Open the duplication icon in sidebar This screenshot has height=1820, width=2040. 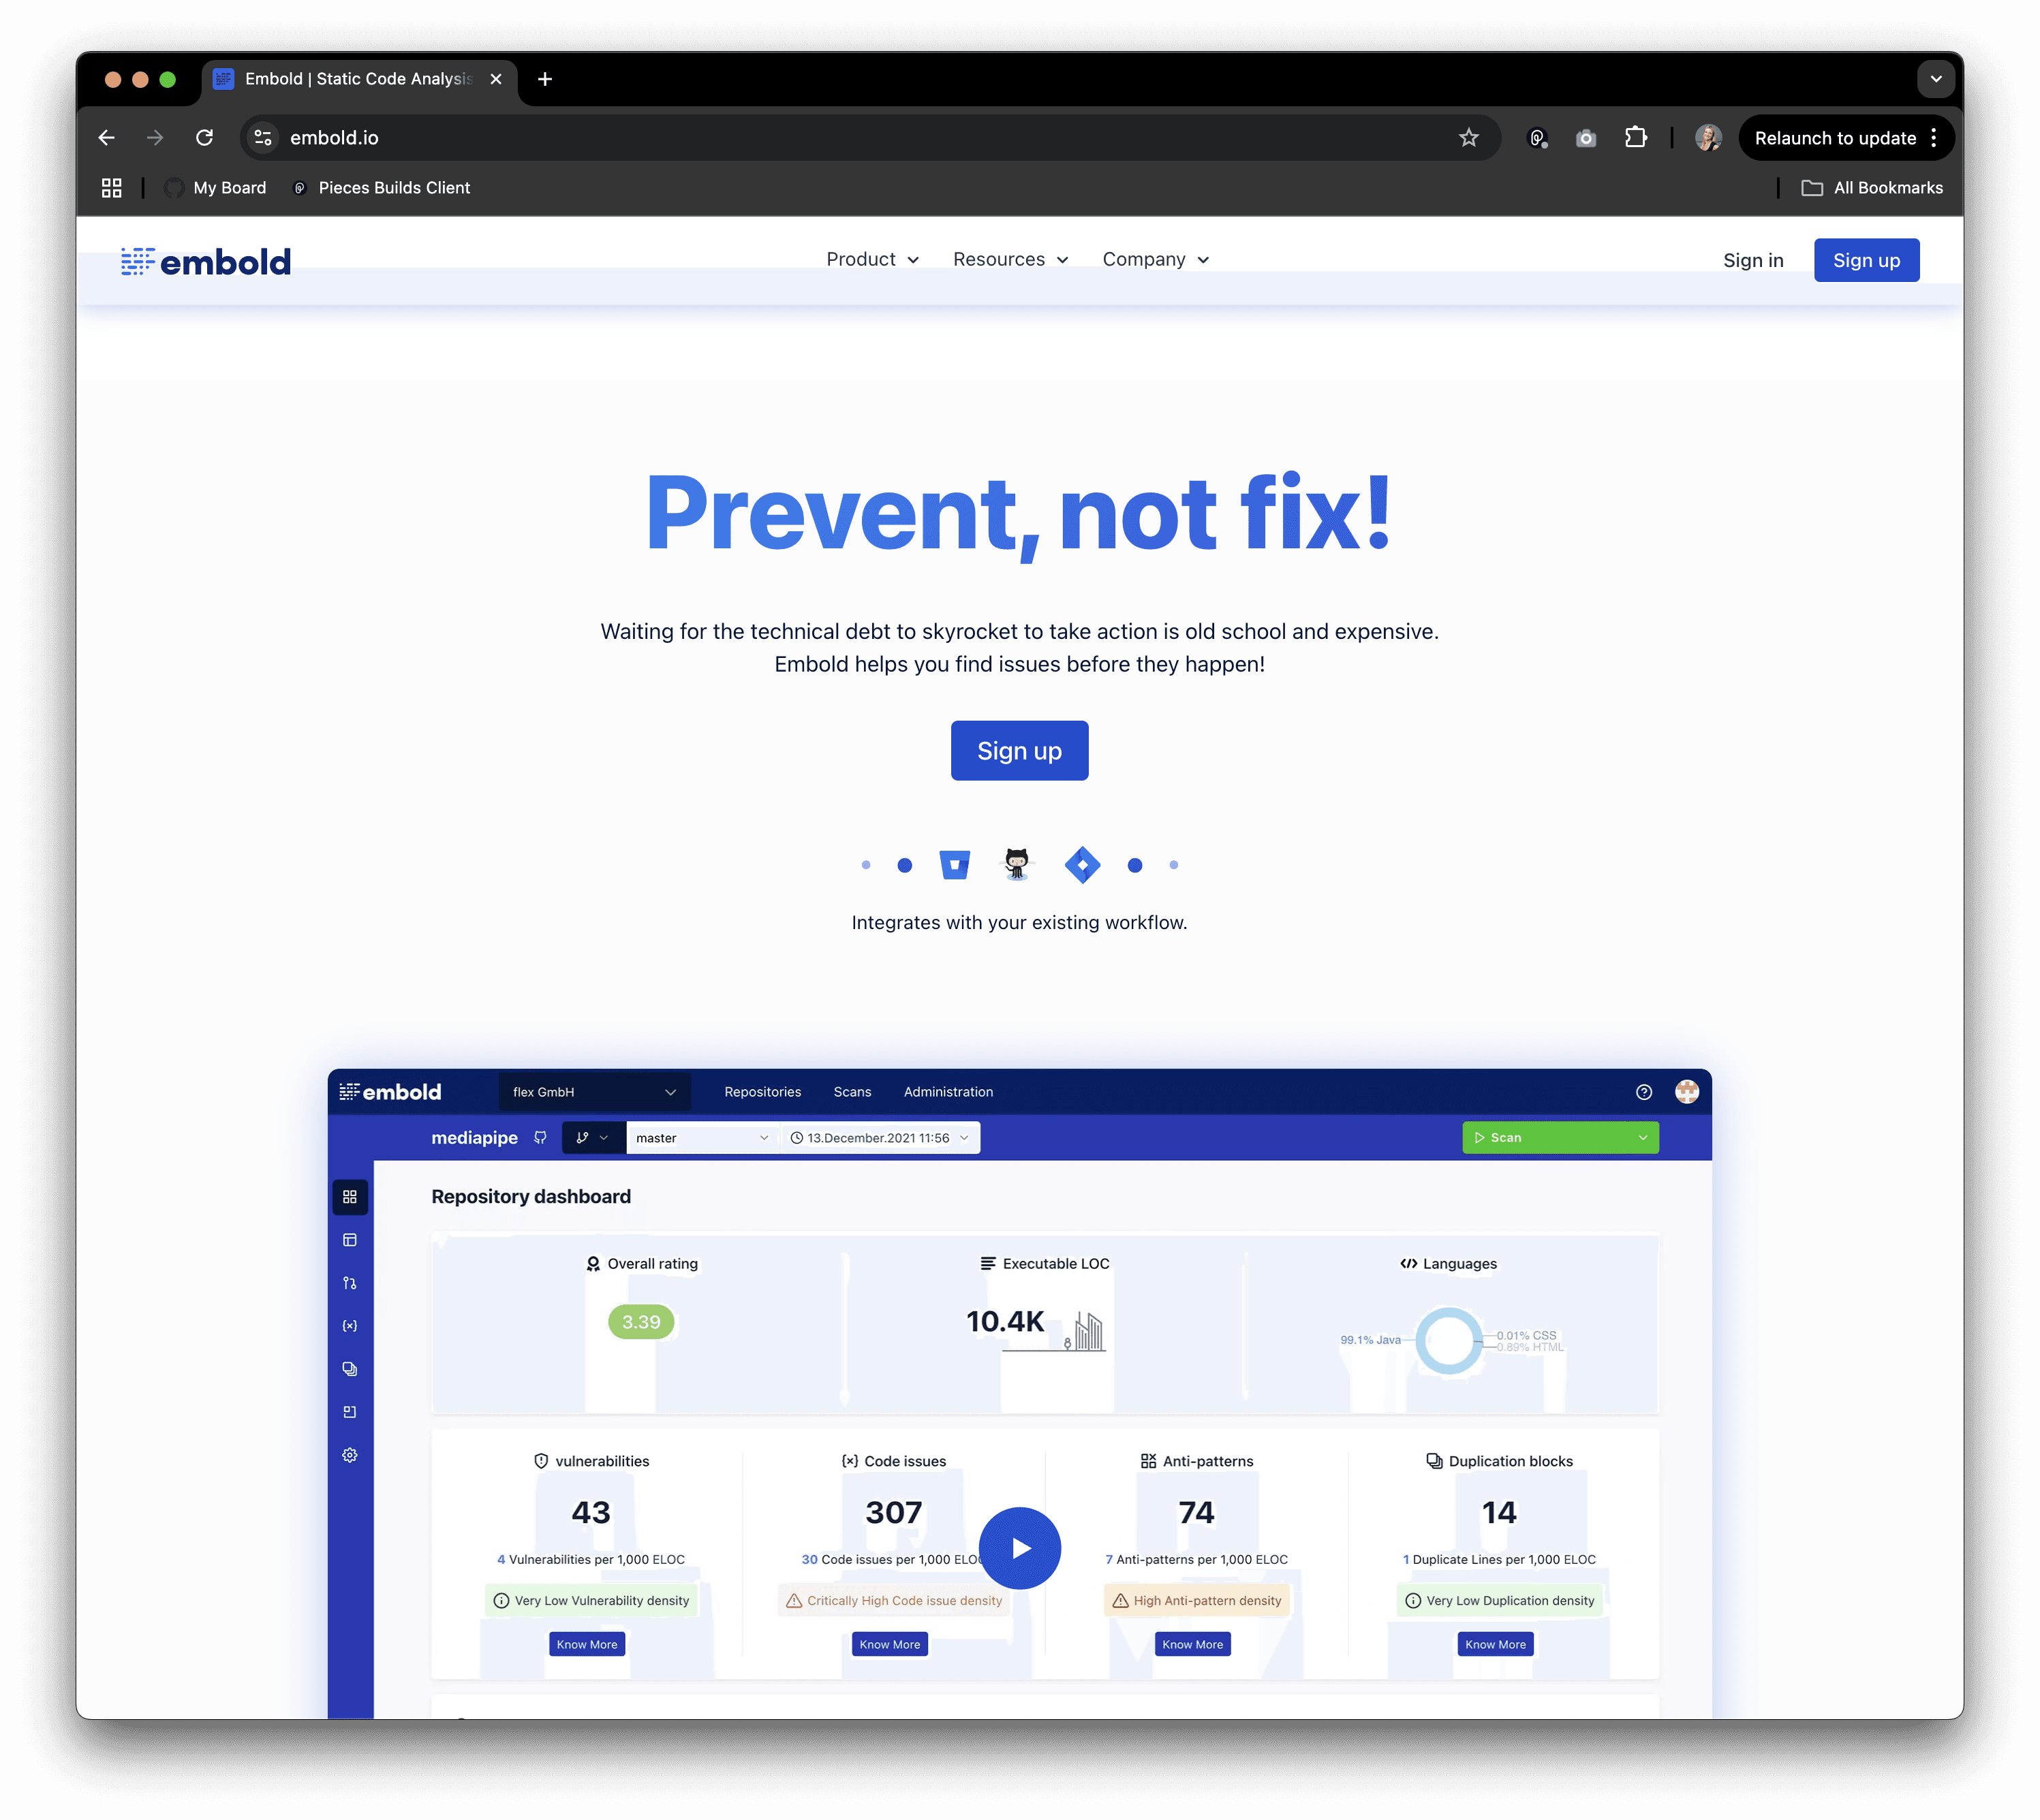tap(350, 1369)
